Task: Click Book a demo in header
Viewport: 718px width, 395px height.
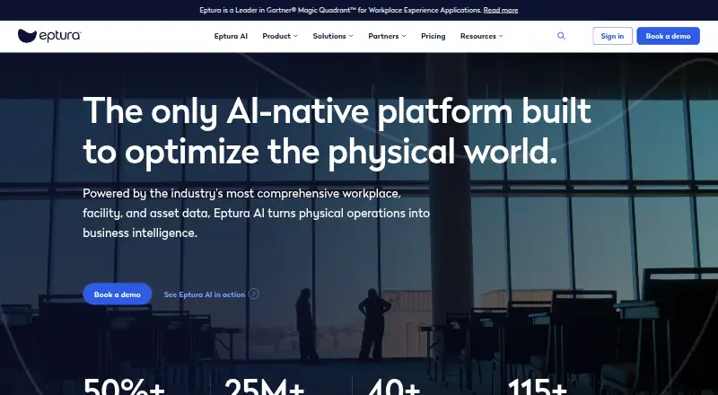Action: click(x=668, y=36)
